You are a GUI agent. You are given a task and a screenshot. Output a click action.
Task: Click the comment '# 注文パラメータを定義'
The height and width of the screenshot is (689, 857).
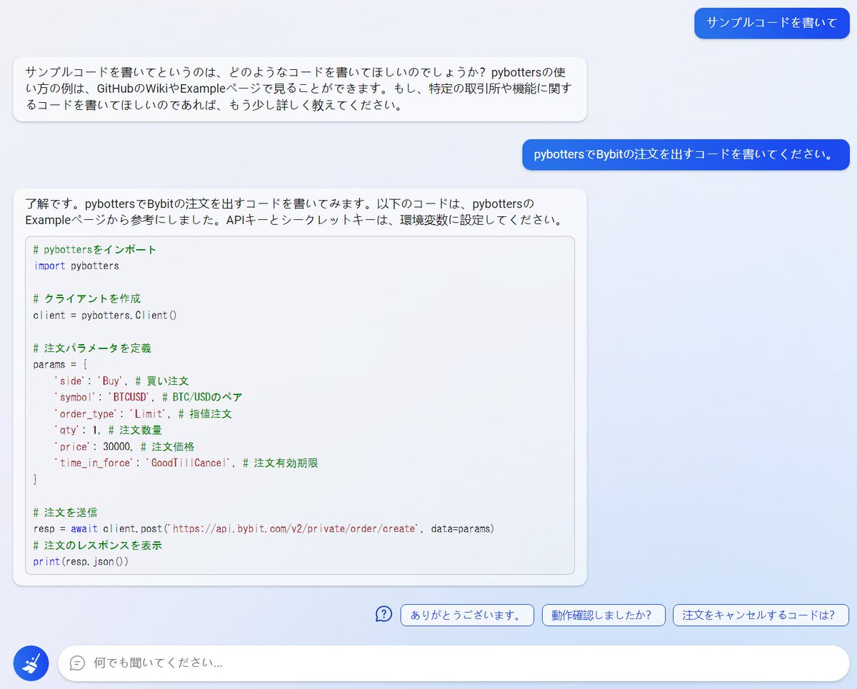(92, 348)
